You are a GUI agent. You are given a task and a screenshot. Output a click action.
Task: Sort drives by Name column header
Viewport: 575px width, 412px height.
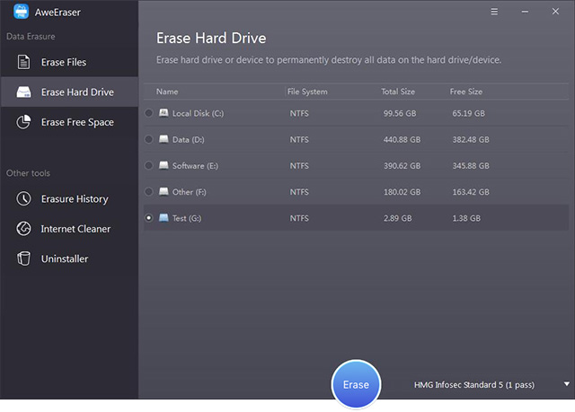point(167,92)
